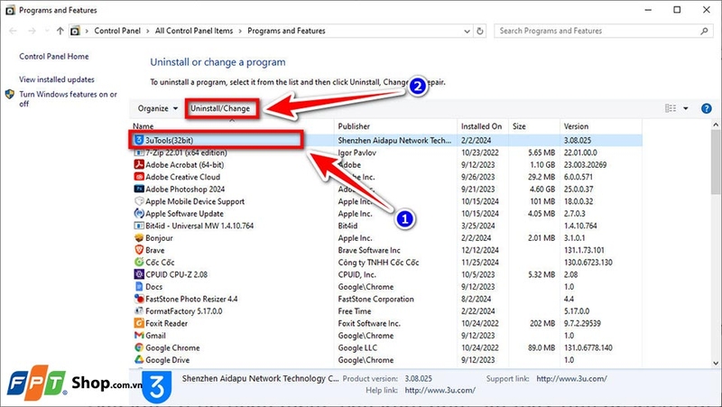Expand the view options dropdown arrow
722x407 pixels.
click(x=686, y=108)
